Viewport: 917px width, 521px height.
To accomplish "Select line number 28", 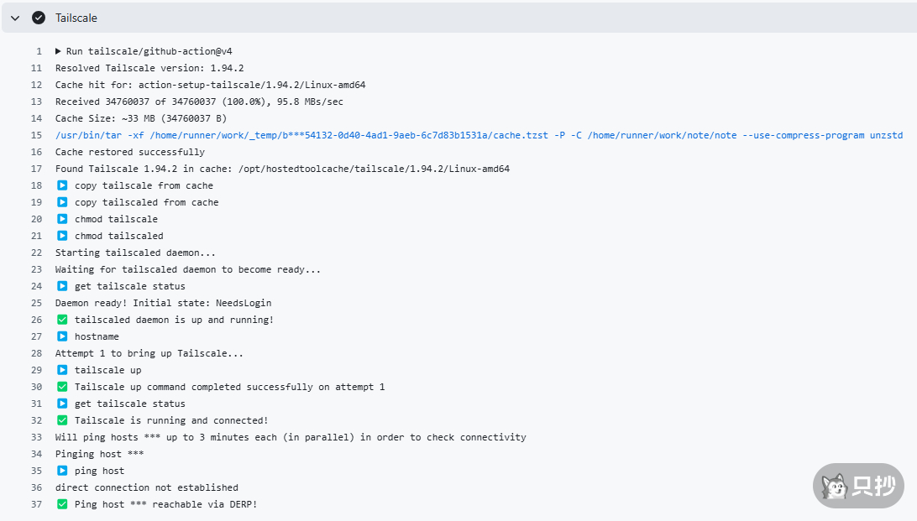I will (36, 353).
